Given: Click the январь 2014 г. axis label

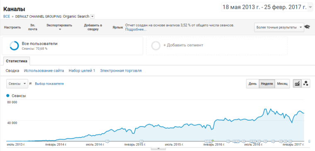Looking at the screenshot, I should click(x=56, y=144).
